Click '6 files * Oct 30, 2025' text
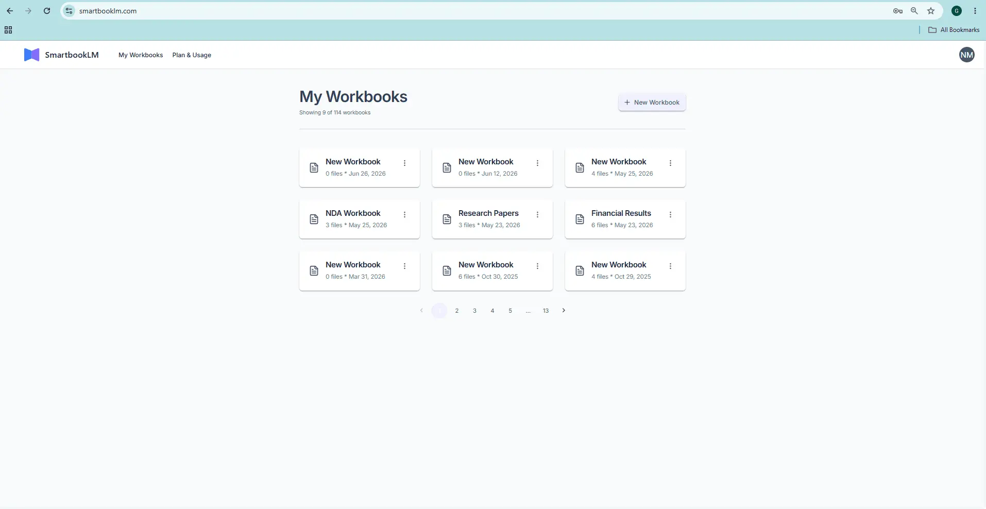 tap(488, 277)
